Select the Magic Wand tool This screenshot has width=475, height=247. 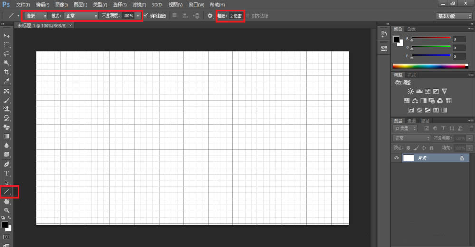coord(6,63)
